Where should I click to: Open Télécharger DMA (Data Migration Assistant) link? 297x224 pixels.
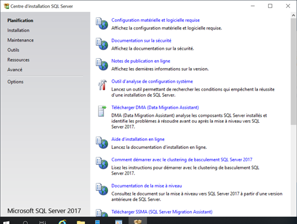coord(155,108)
